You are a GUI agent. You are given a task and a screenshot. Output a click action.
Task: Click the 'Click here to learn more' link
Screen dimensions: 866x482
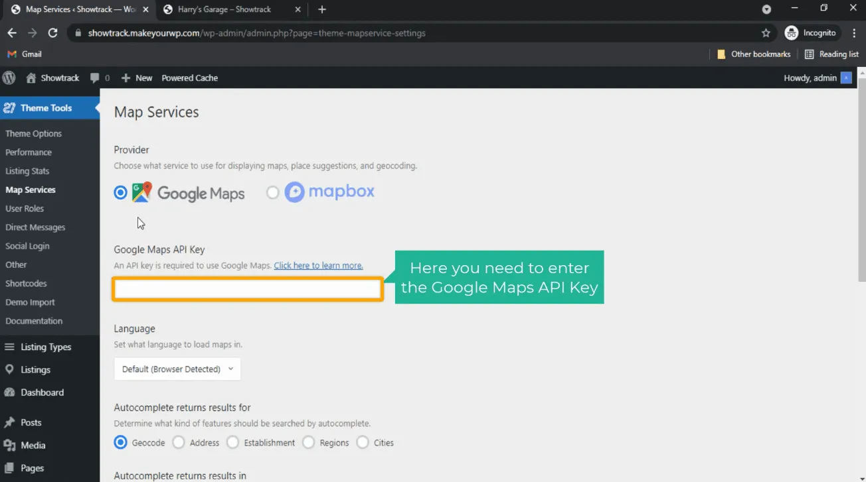click(x=318, y=265)
